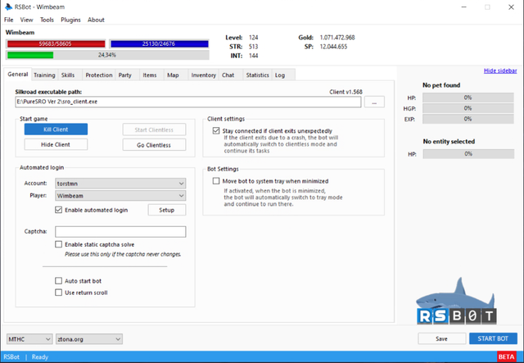
Task: Check Enable static captcha solve
Action: [x=58, y=244]
